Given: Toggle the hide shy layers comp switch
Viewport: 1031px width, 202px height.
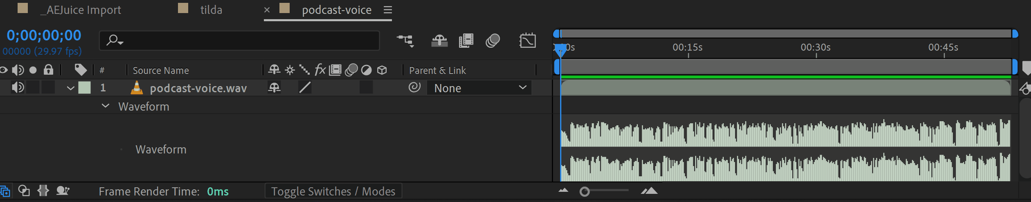Looking at the screenshot, I should click(x=439, y=40).
